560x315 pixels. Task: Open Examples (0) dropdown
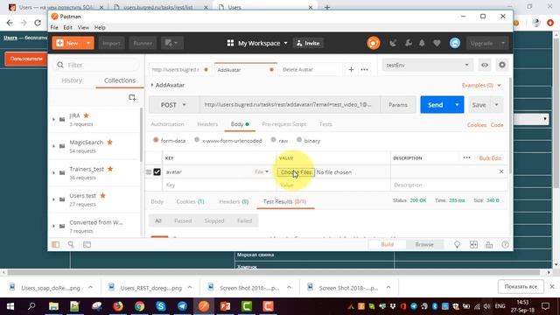[481, 86]
